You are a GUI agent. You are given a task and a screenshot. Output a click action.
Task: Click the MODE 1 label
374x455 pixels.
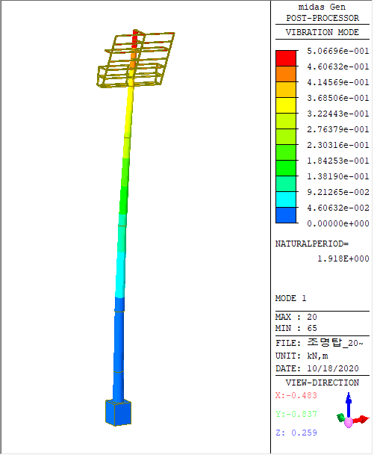pos(290,298)
